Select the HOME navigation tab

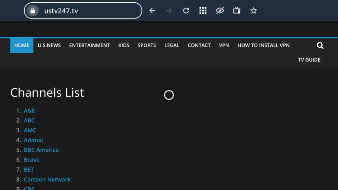(x=22, y=45)
